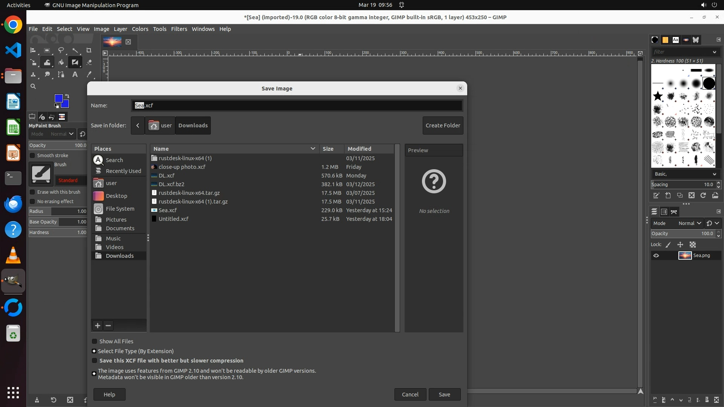
Task: Select the Bucket Fill tool
Action: click(61, 62)
